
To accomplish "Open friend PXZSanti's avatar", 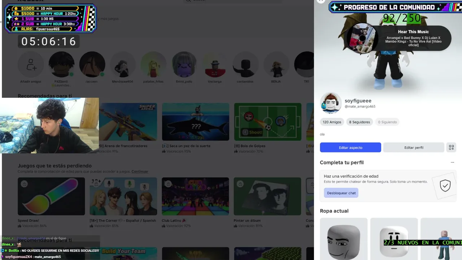I will pyautogui.click(x=61, y=65).
